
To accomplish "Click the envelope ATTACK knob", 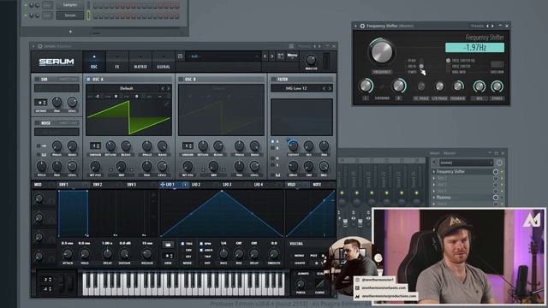I will tap(68, 254).
